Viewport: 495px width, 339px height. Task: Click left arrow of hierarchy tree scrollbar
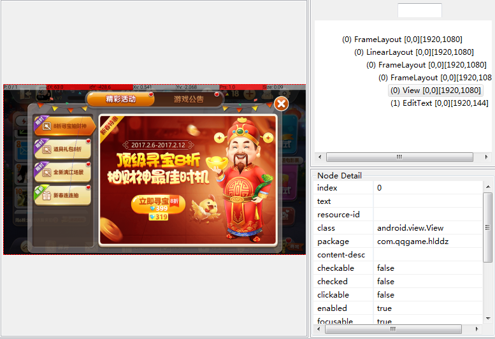(320, 157)
